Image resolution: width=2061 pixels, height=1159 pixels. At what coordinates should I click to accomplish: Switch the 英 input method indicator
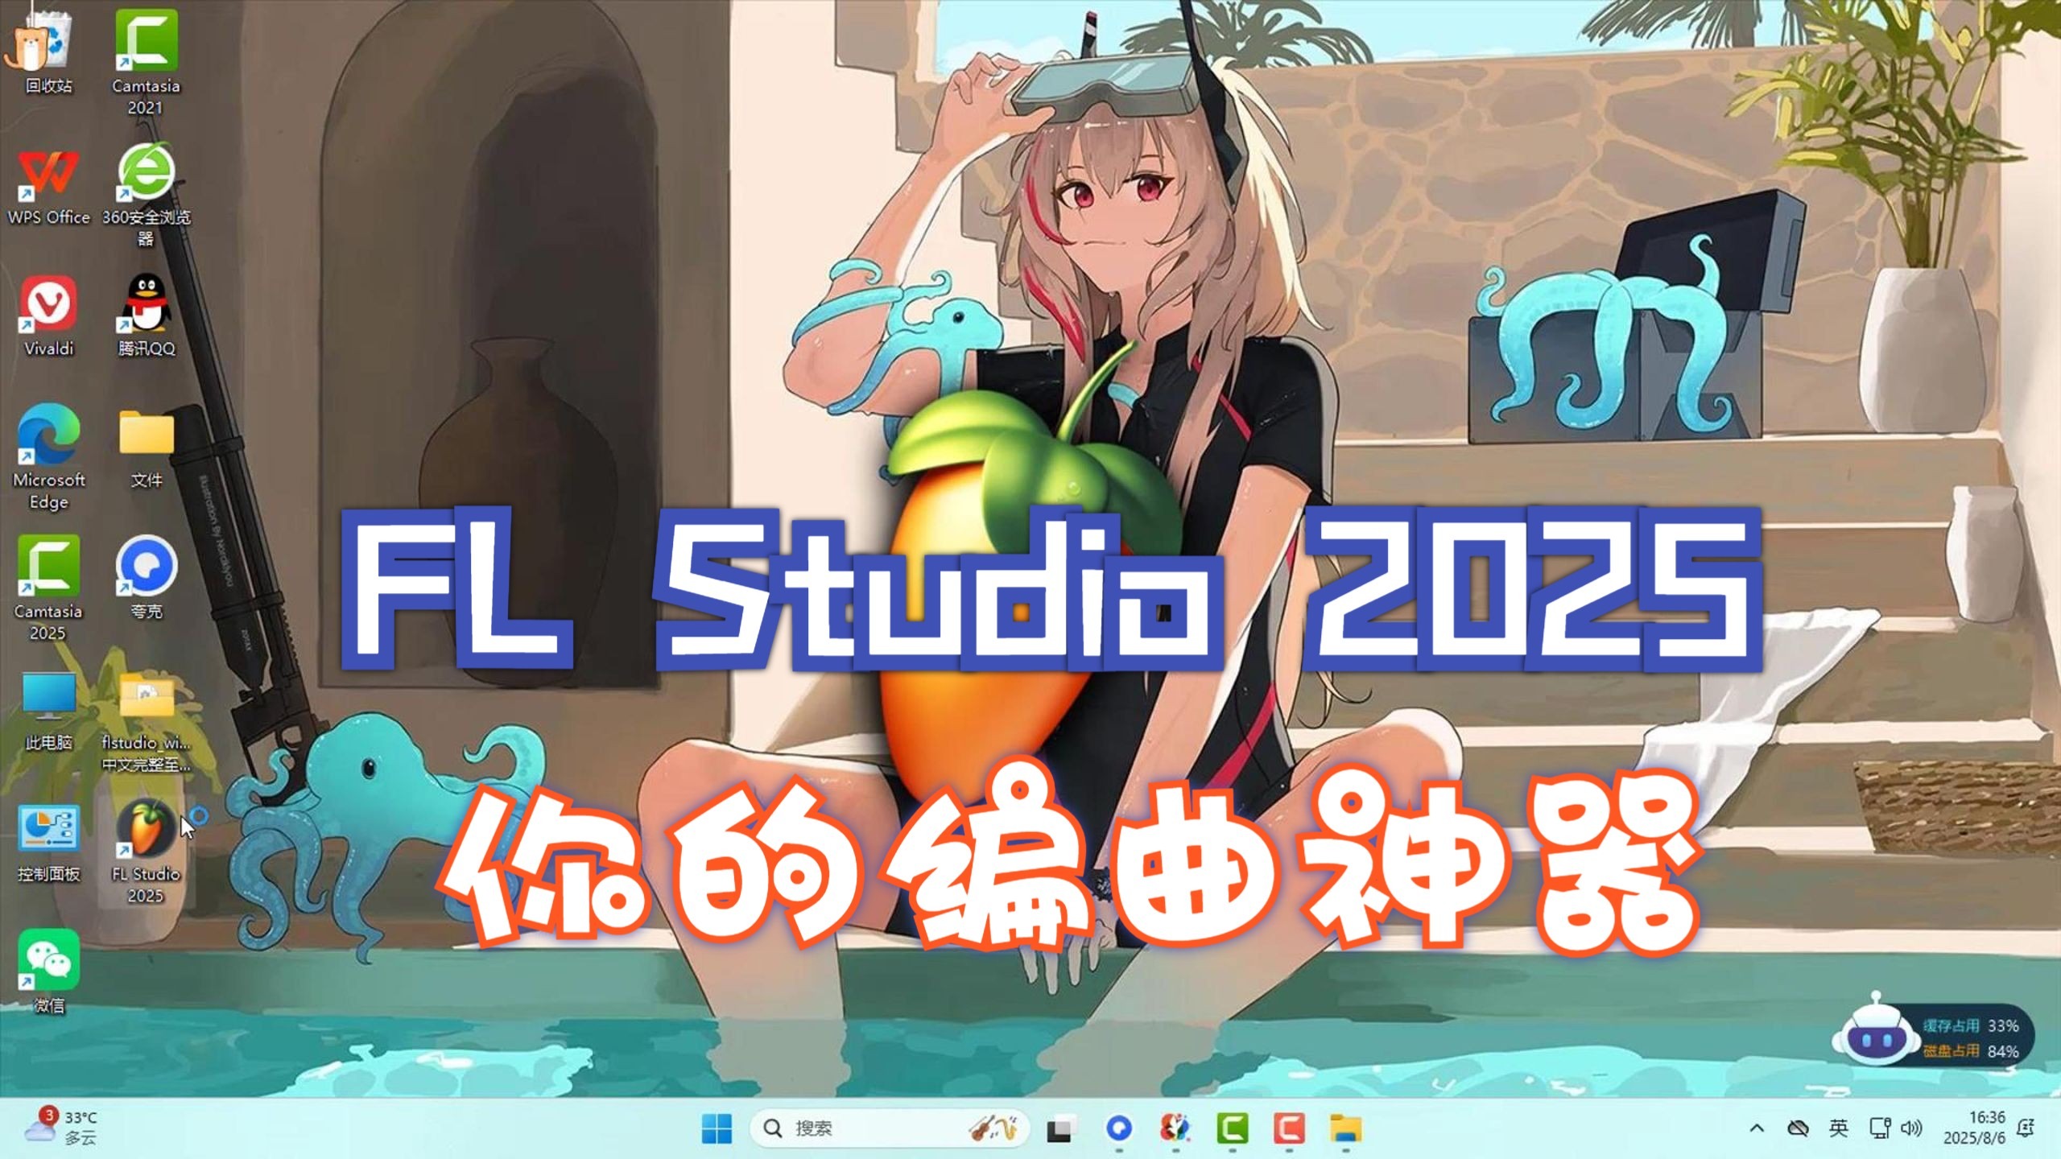(1839, 1128)
